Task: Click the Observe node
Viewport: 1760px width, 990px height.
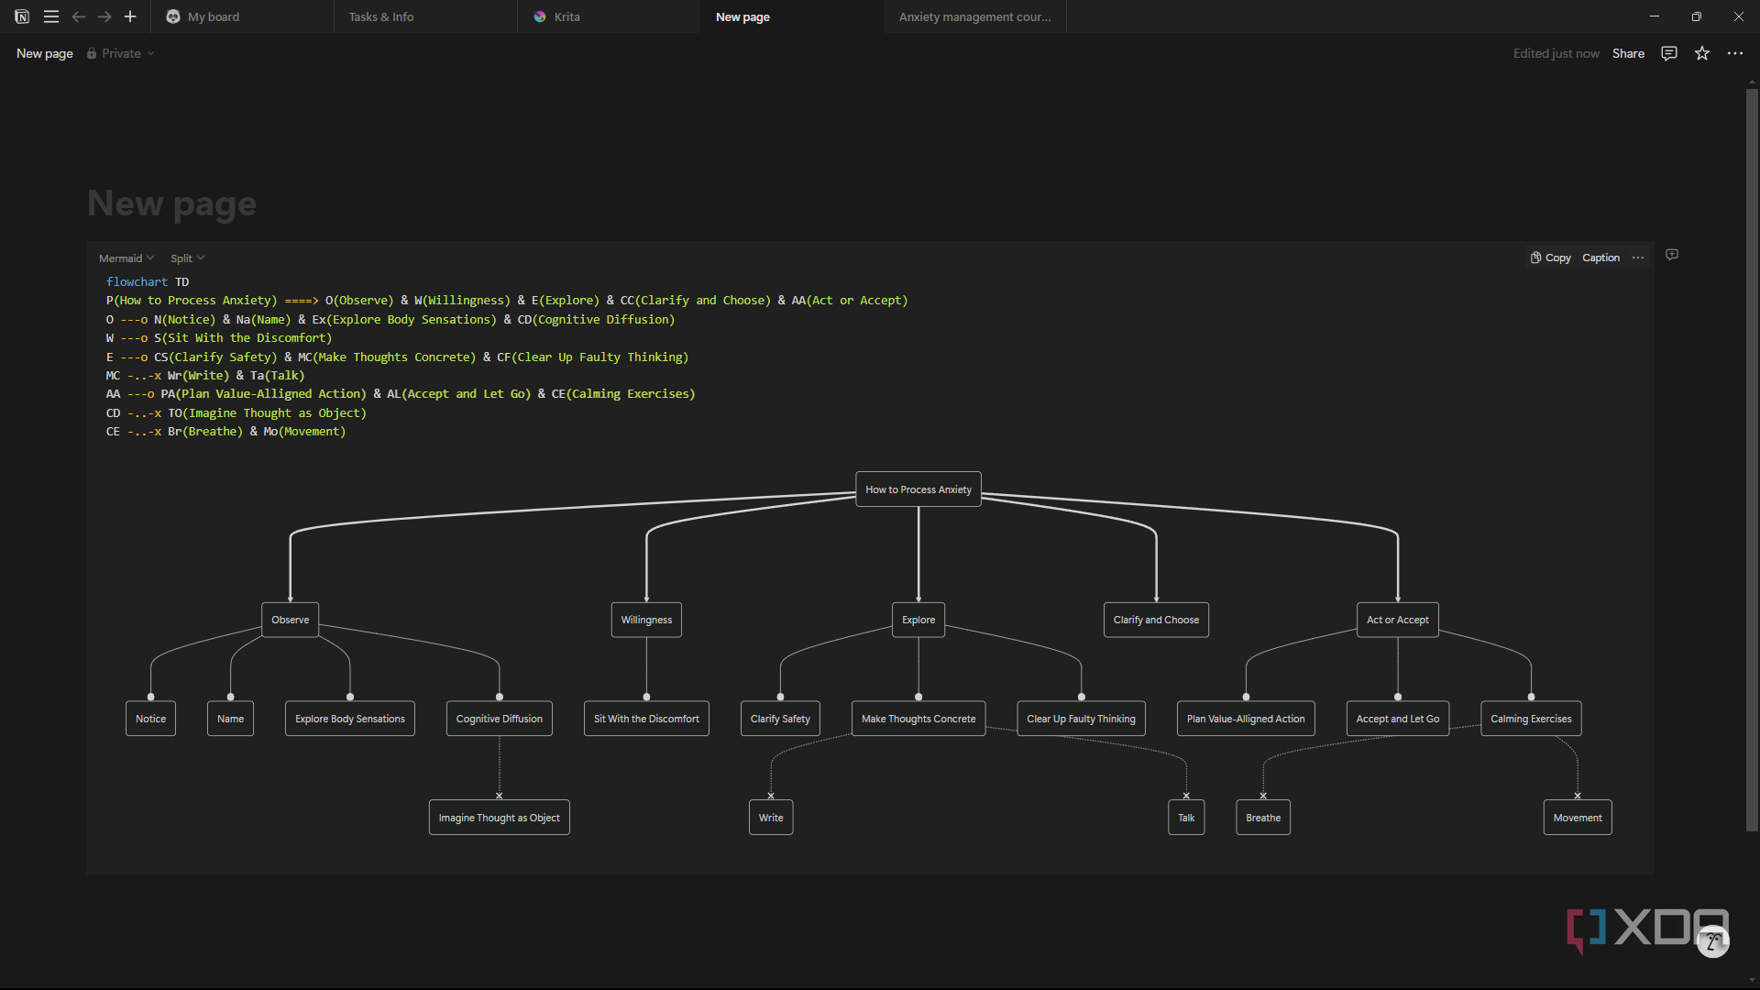Action: click(290, 620)
